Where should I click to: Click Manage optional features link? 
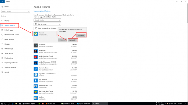coord(42,11)
